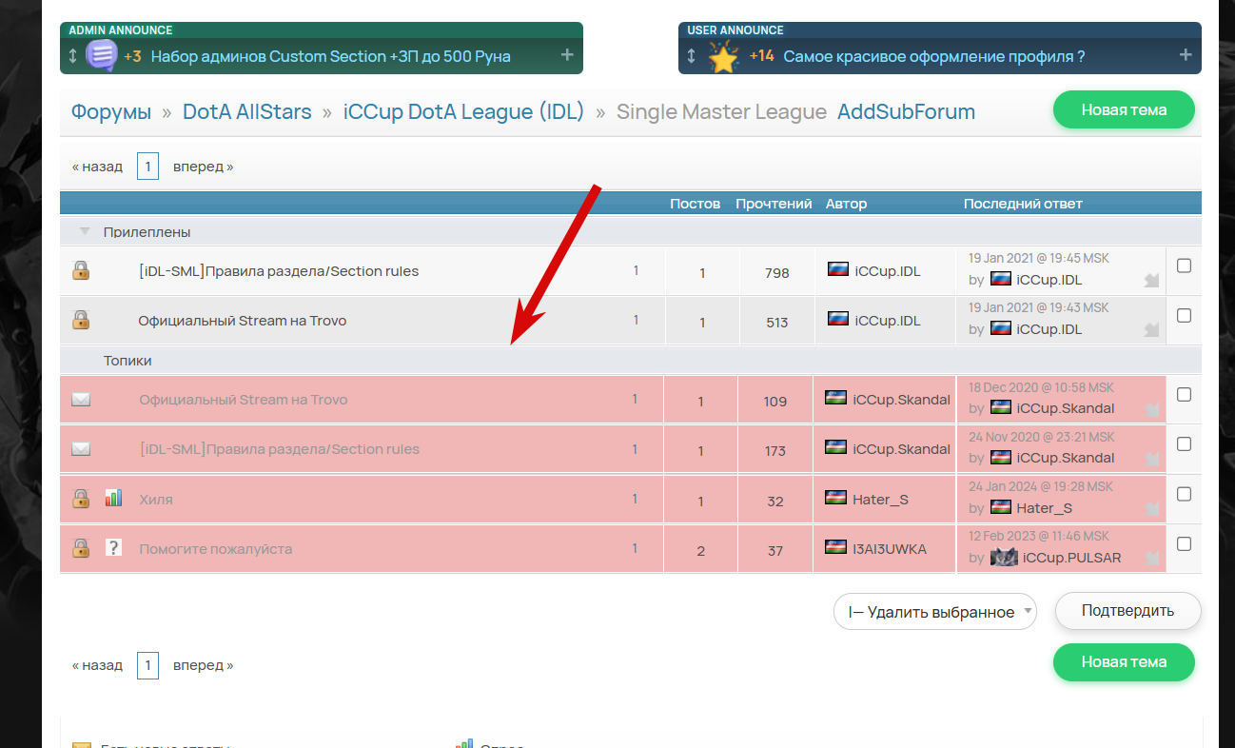Open DotA AllStars breadcrumb link
This screenshot has width=1235, height=748.
247,112
